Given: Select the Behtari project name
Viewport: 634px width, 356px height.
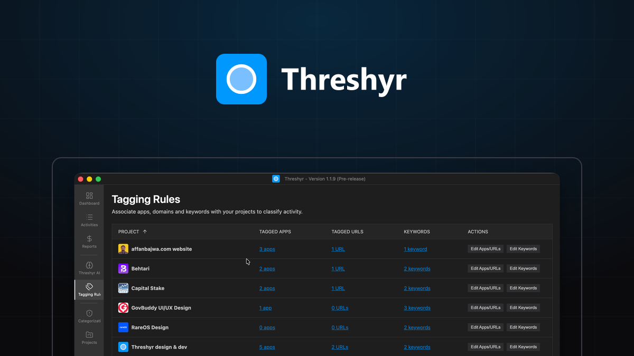Looking at the screenshot, I should pos(141,268).
